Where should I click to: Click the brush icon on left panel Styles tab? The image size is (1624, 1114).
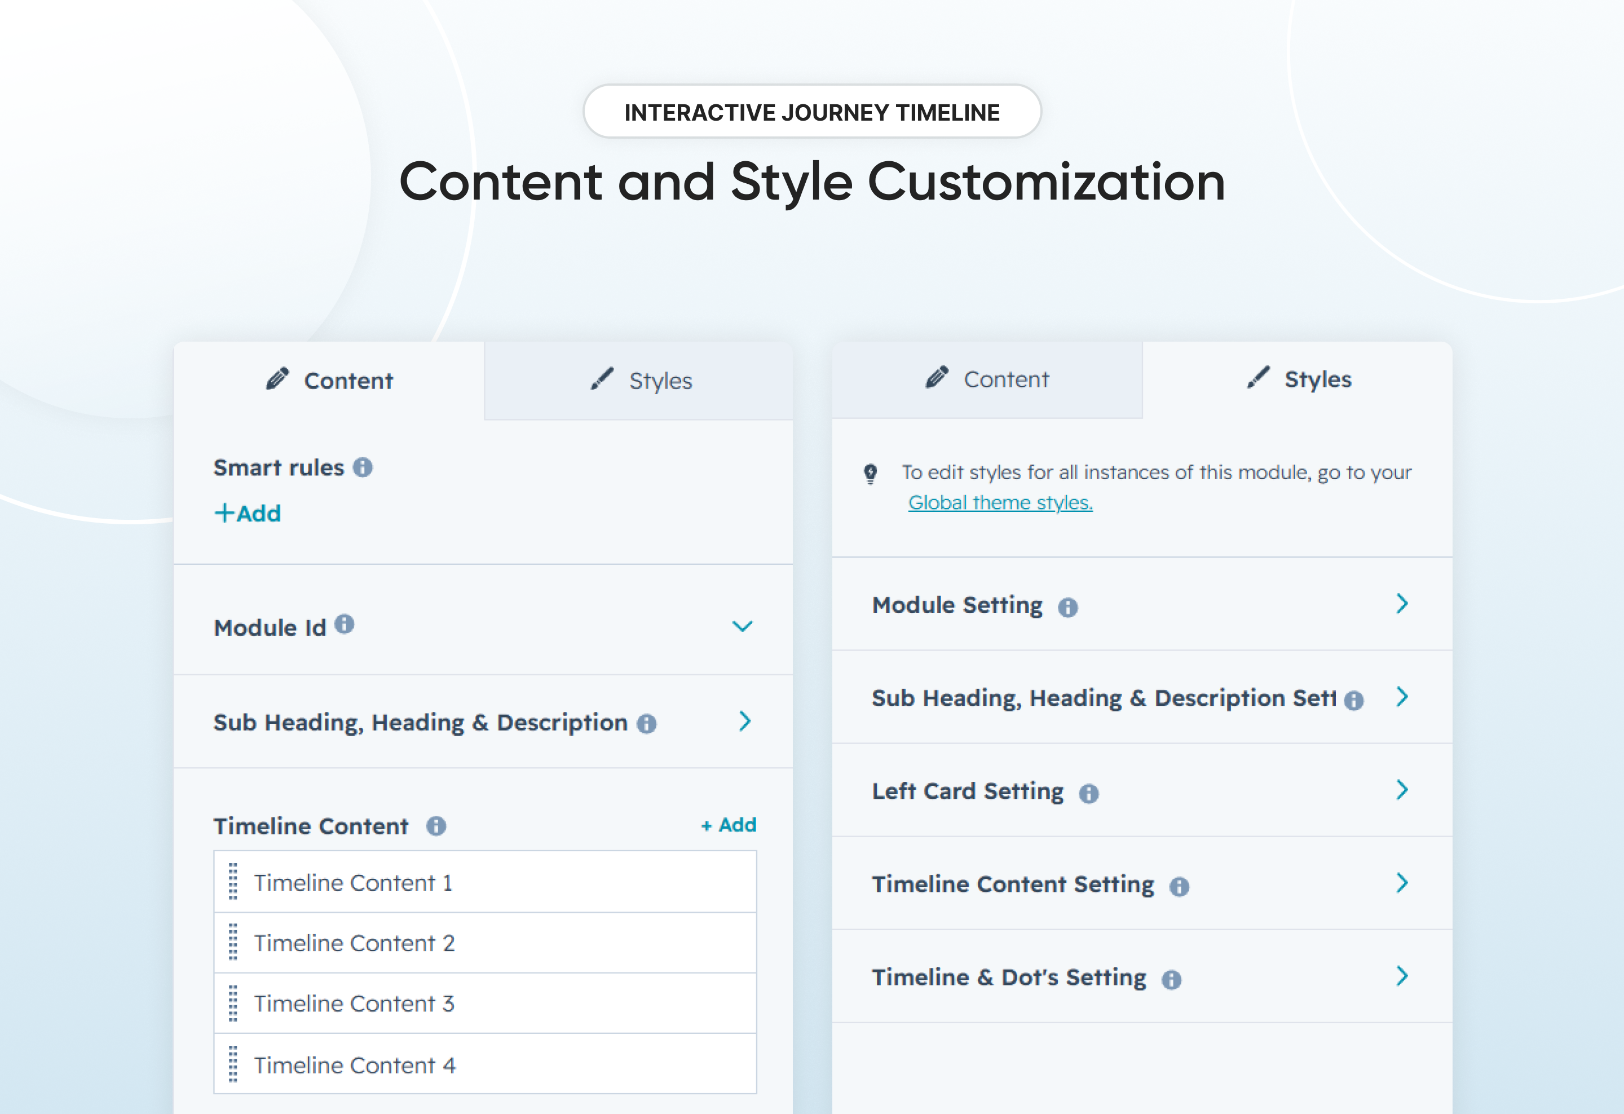[602, 378]
